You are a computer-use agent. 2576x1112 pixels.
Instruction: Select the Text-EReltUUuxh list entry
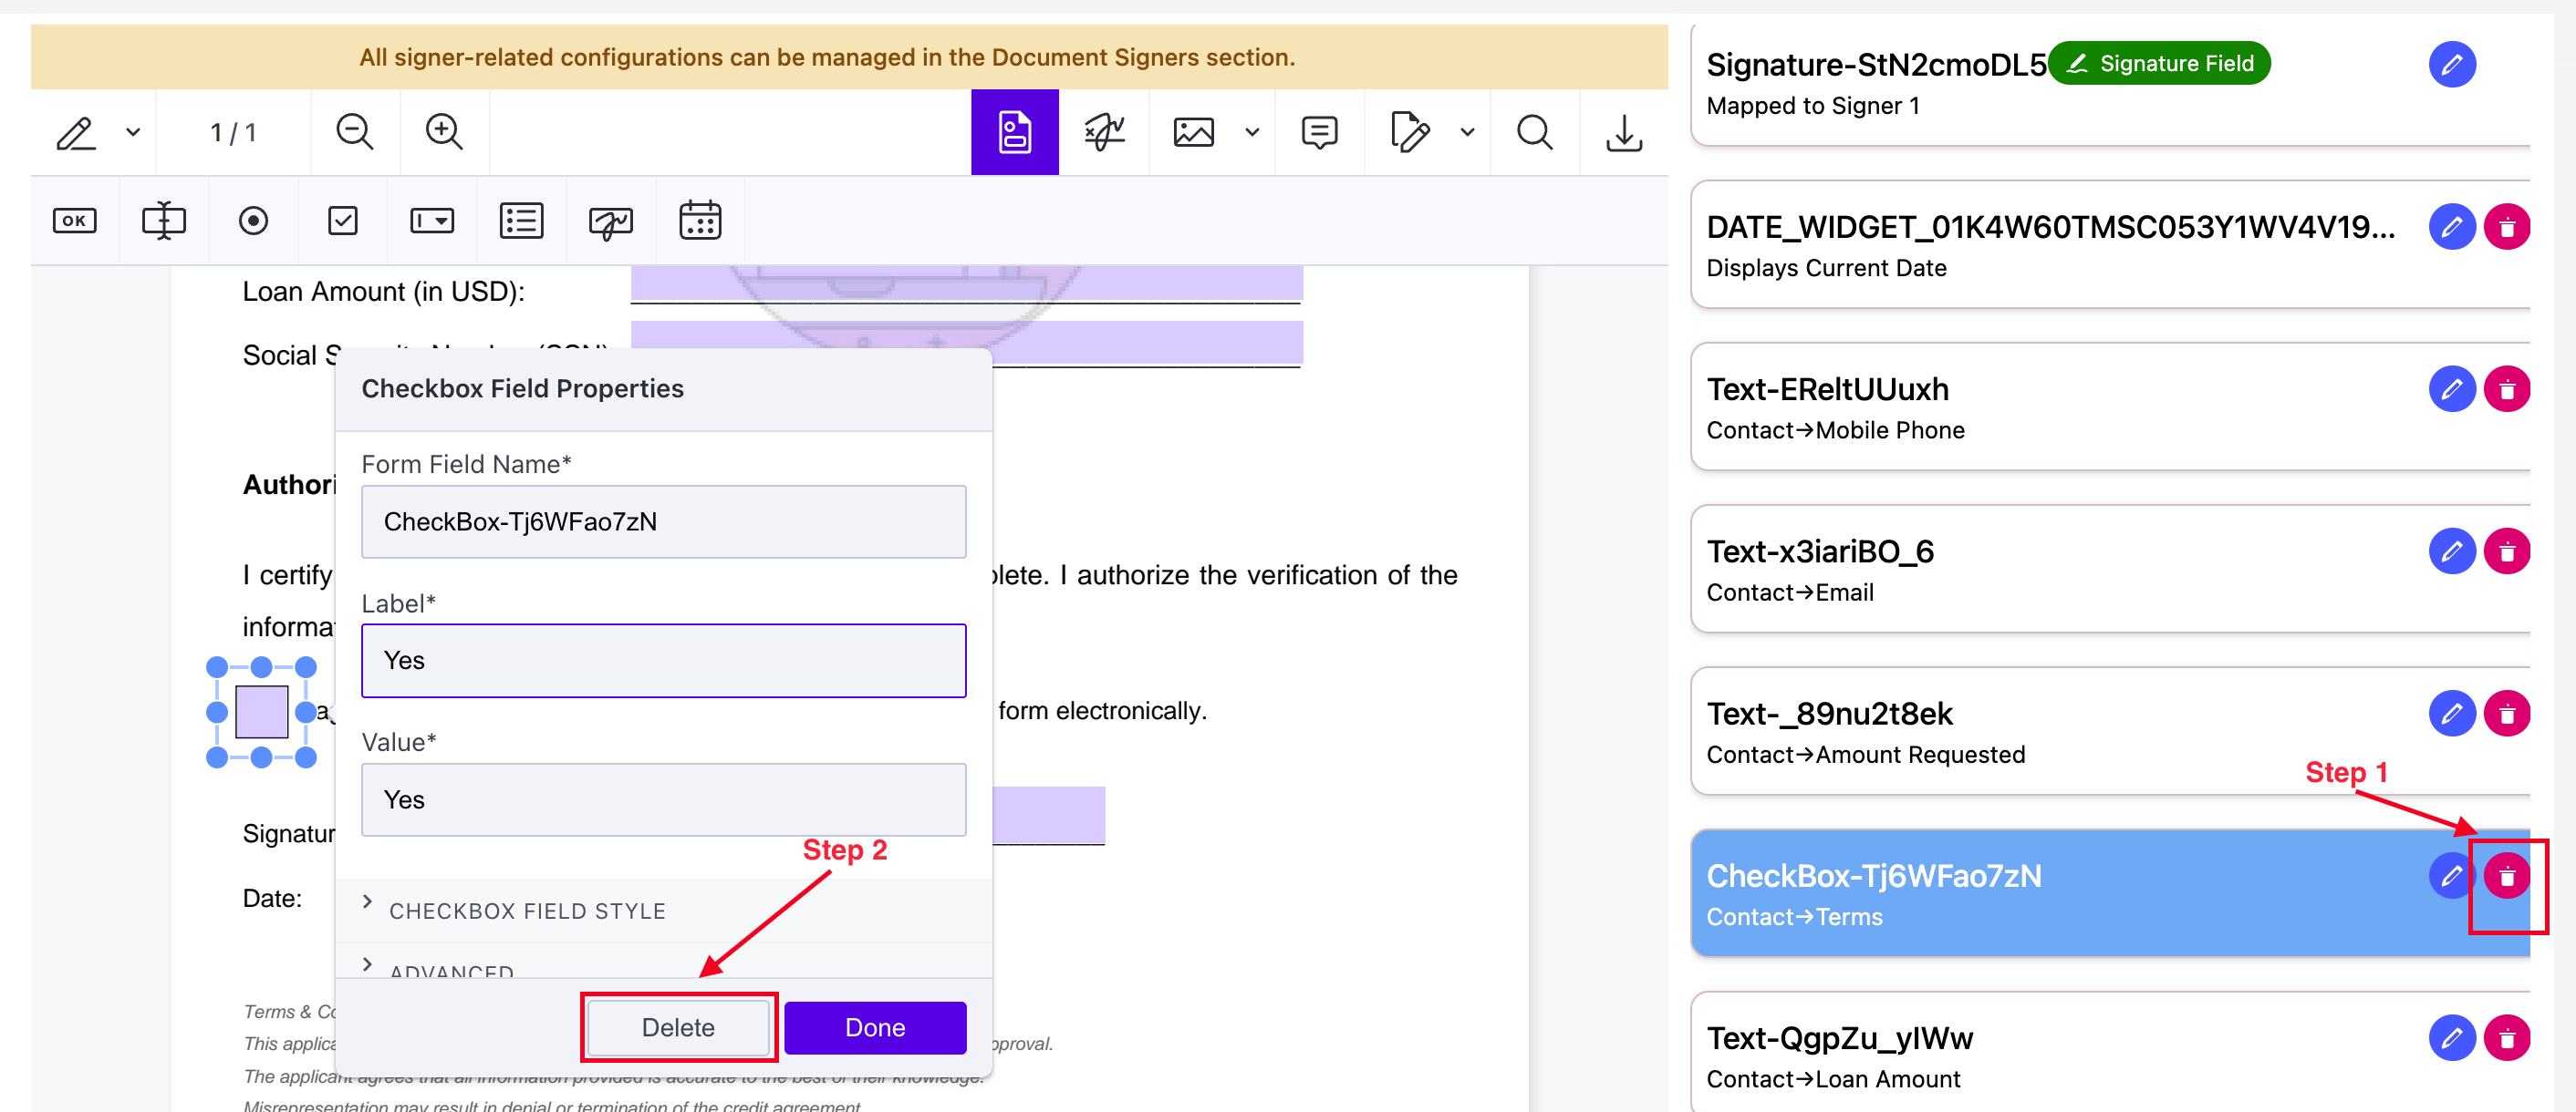click(2110, 407)
